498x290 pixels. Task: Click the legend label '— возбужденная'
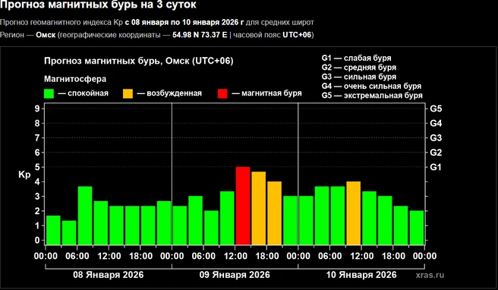(x=169, y=93)
